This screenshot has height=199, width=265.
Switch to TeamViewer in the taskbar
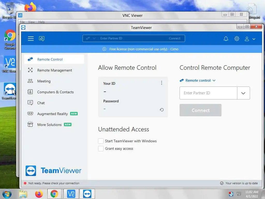(x=87, y=194)
